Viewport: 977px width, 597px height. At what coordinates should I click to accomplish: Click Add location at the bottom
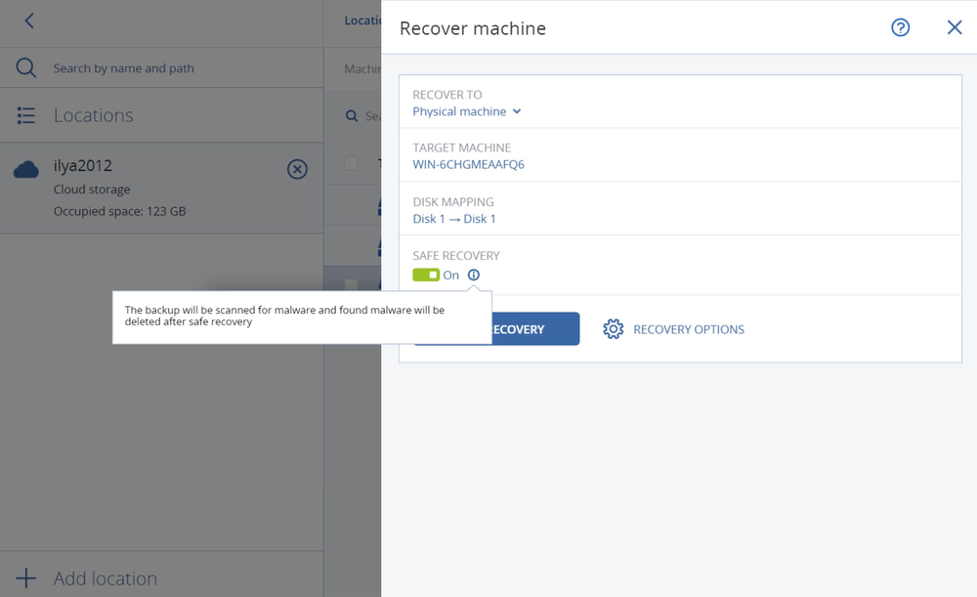[x=105, y=577]
